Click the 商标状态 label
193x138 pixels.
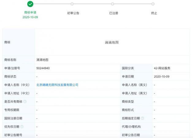click(10, 77)
